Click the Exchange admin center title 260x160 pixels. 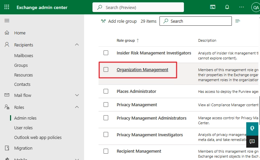pyautogui.click(x=42, y=7)
